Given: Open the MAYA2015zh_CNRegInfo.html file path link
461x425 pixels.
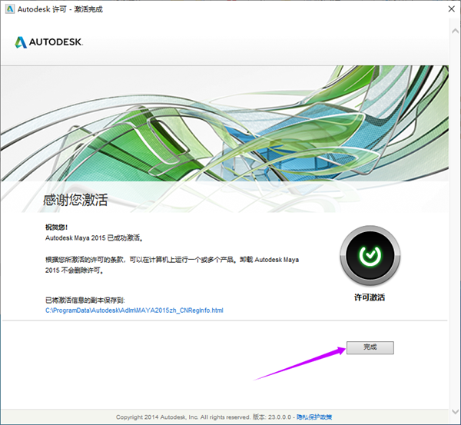Looking at the screenshot, I should [134, 310].
